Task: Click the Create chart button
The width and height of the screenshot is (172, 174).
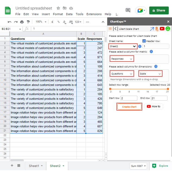Action: [129, 107]
